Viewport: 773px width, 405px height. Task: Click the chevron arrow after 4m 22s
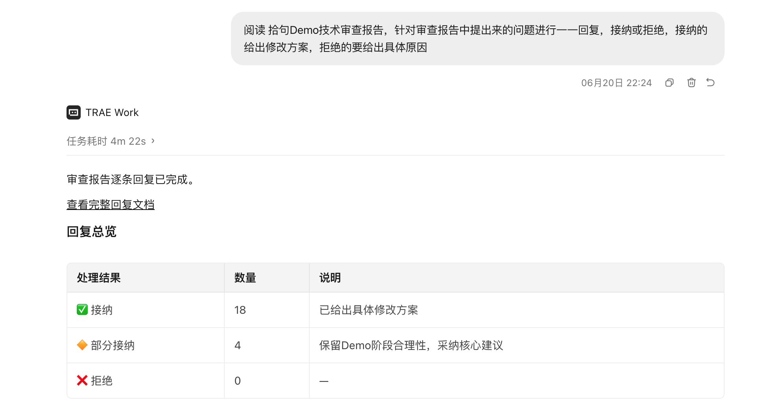[x=153, y=141]
